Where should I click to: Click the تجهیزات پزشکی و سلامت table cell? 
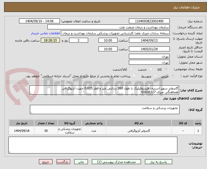(x=70, y=131)
